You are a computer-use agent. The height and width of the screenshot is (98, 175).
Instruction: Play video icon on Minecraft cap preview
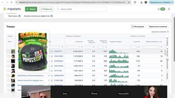[x=33, y=49]
